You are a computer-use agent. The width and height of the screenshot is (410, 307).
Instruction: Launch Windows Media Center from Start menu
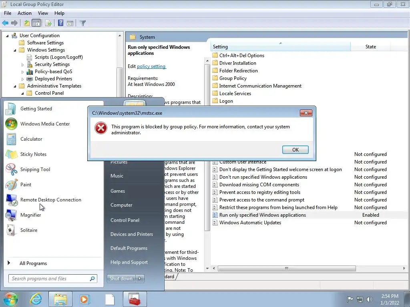coord(45,124)
